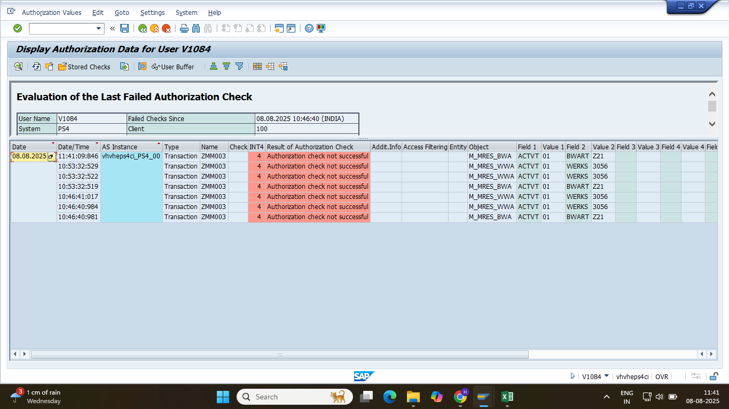The width and height of the screenshot is (729, 409).
Task: Toggle the OVR overwrite mode indicator
Action: pyautogui.click(x=662, y=376)
